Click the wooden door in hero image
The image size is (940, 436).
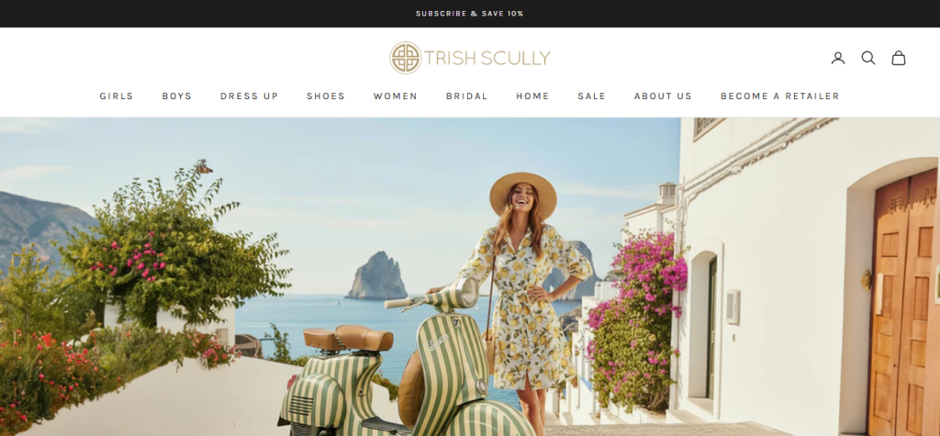coord(902,306)
